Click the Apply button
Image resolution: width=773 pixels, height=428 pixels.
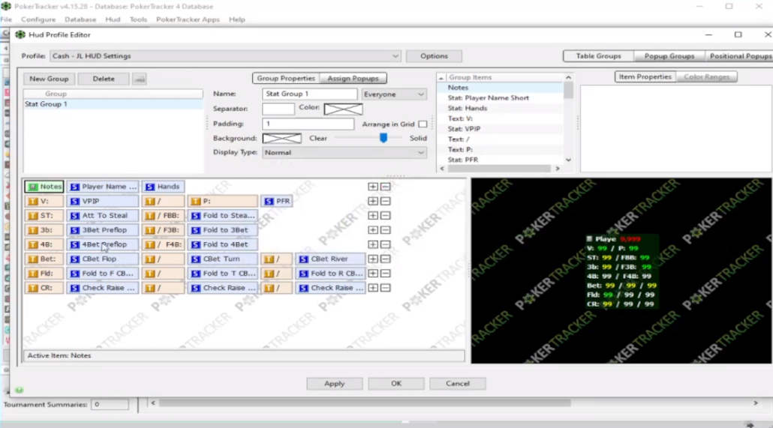point(334,384)
